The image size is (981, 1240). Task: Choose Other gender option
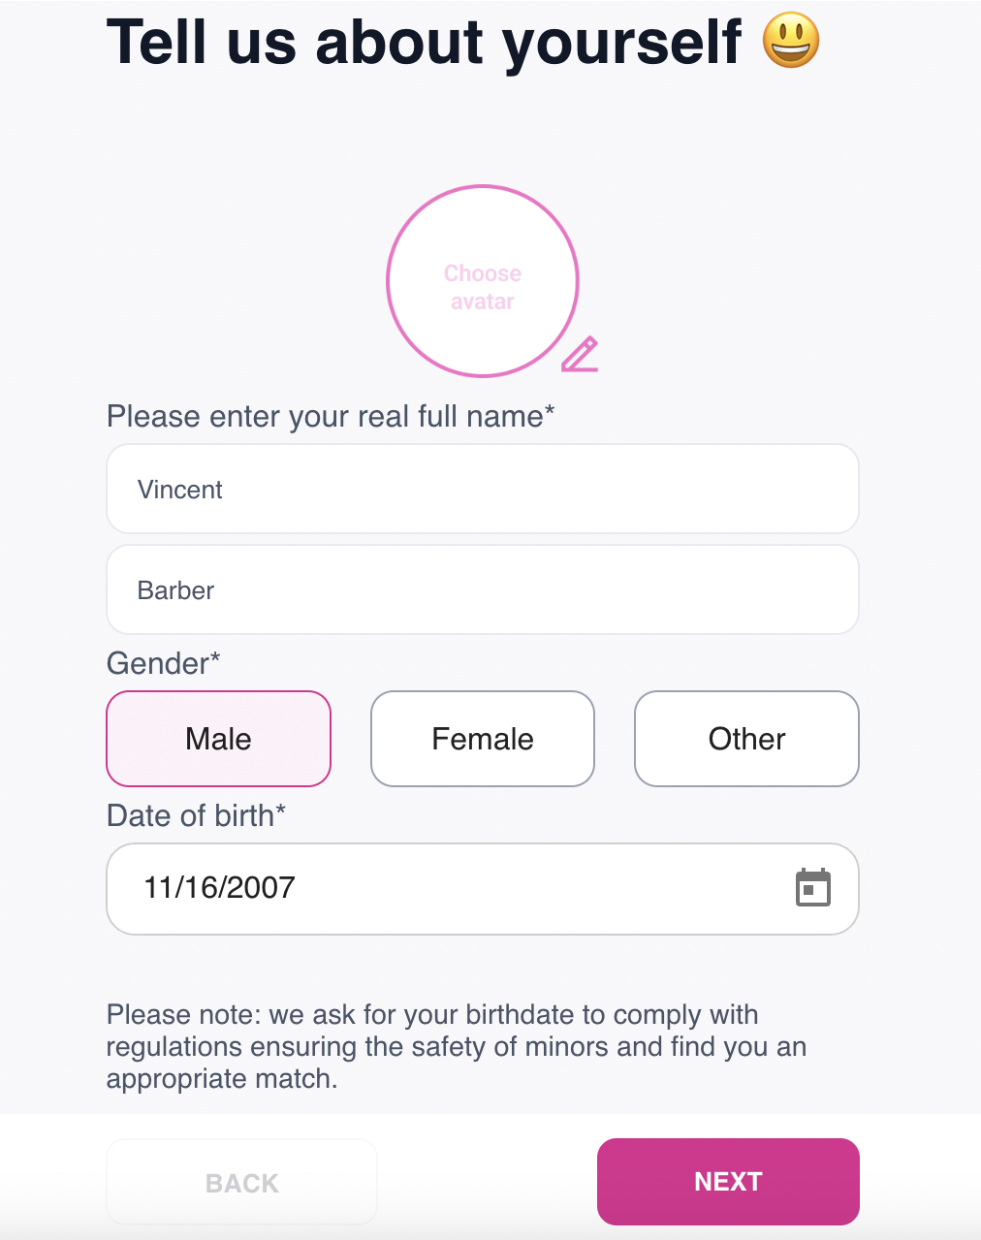pyautogui.click(x=746, y=739)
